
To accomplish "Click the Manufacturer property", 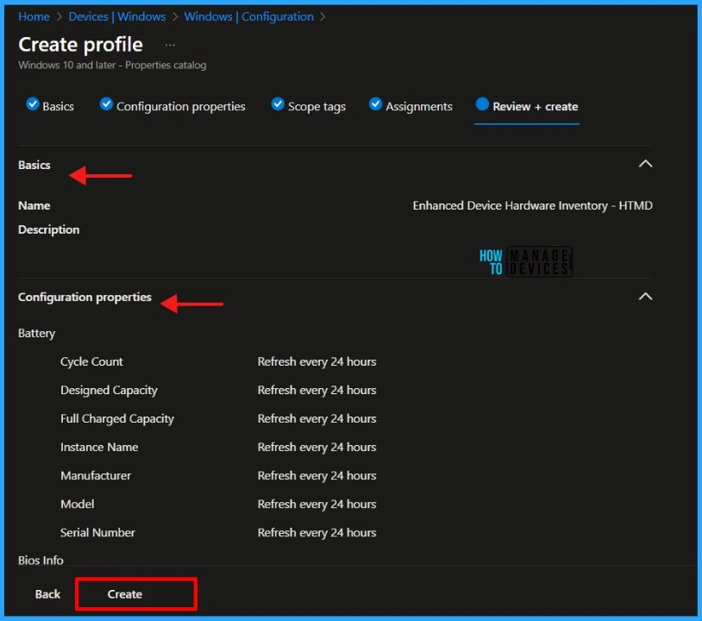I will (96, 475).
